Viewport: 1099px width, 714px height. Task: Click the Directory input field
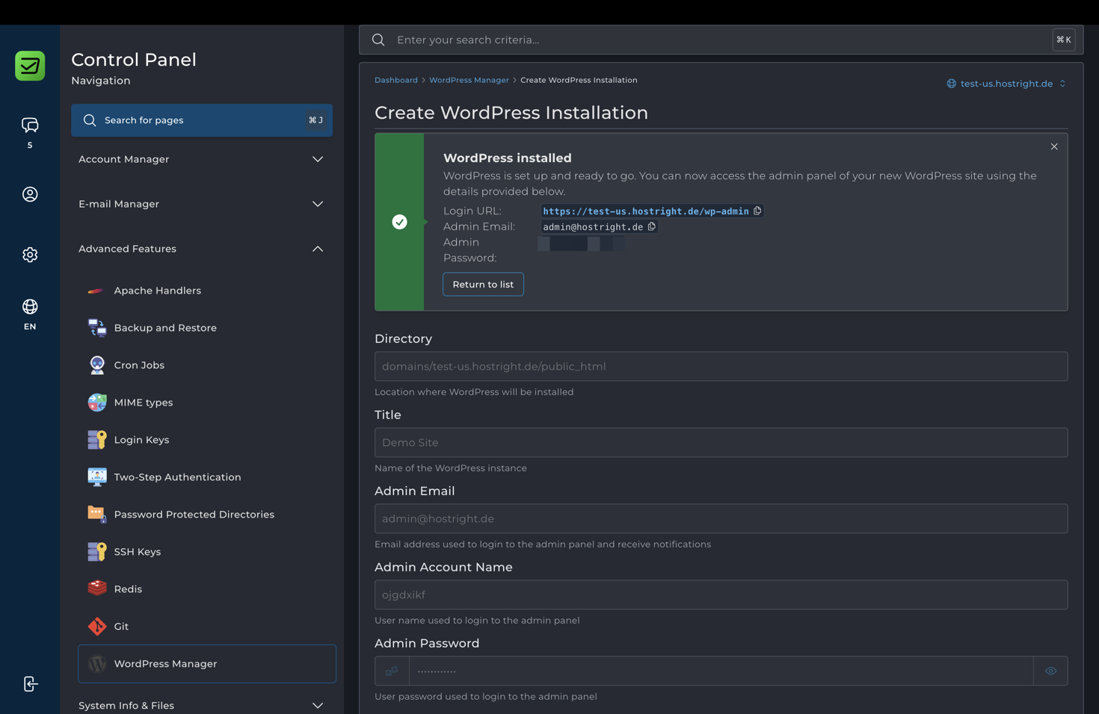pyautogui.click(x=721, y=366)
